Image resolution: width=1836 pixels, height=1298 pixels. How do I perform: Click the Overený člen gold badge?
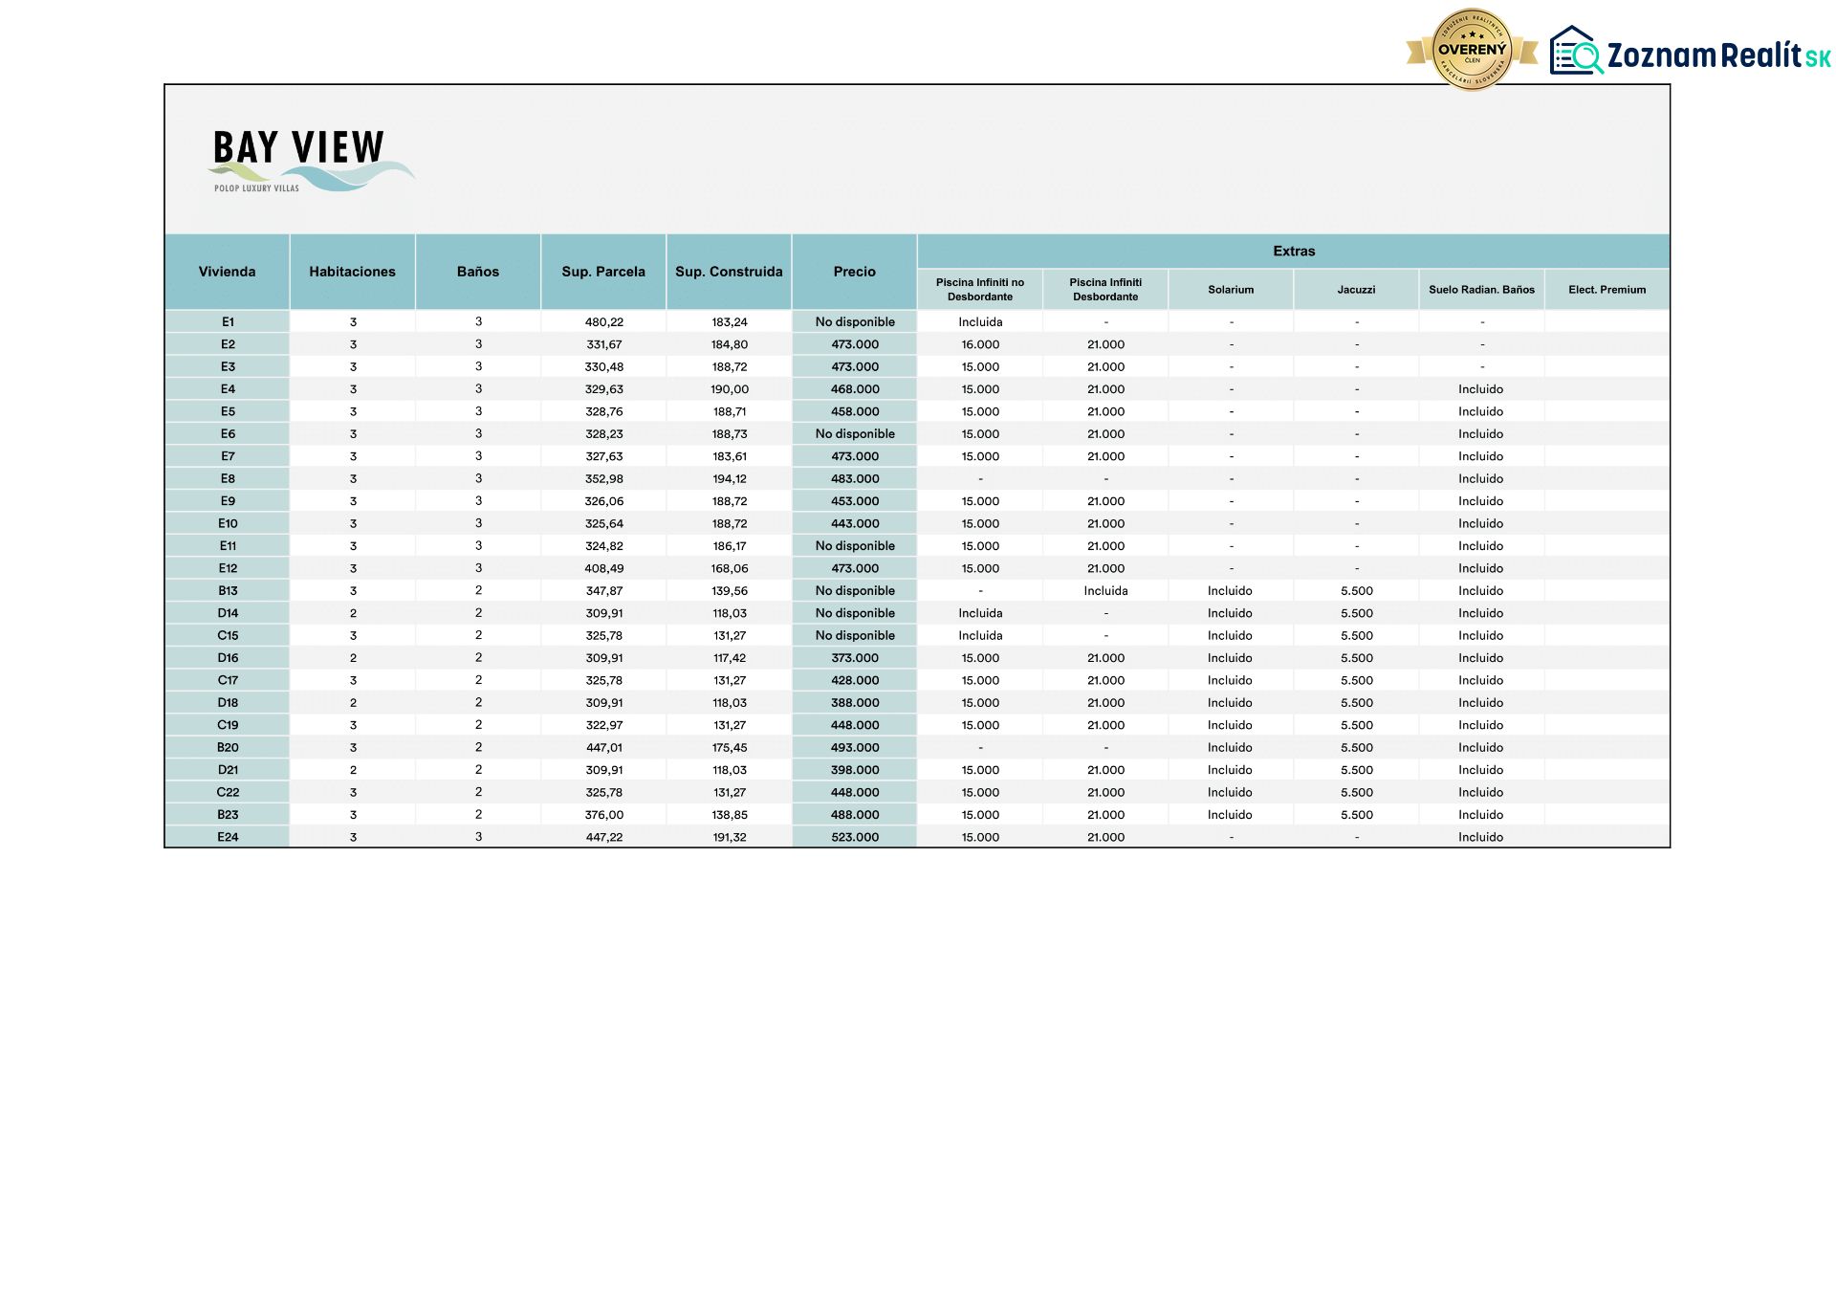[x=1472, y=50]
